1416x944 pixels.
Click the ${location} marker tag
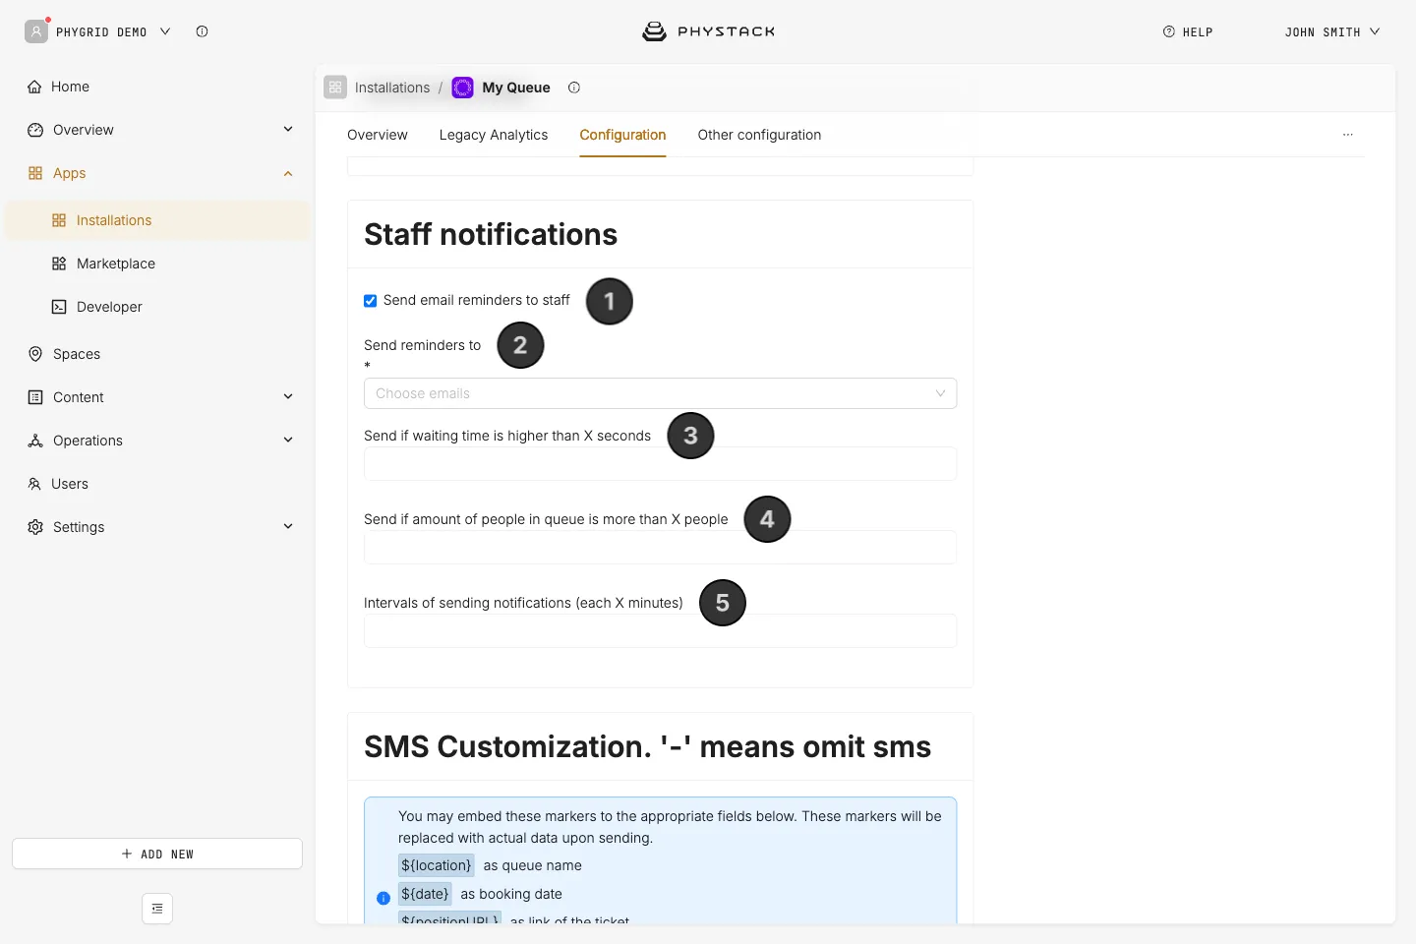point(437,865)
